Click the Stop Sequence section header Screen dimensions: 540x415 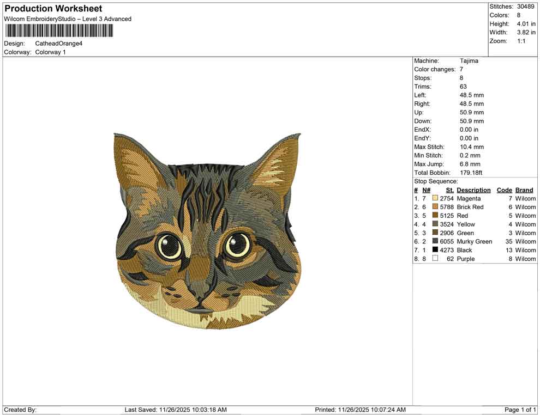tap(436, 181)
